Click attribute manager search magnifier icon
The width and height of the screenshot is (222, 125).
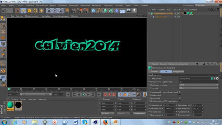208,64
